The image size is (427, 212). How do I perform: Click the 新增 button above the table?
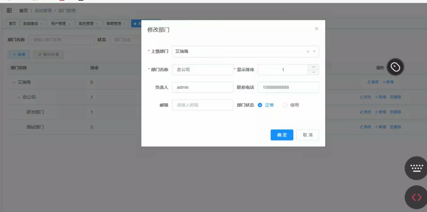[19, 55]
